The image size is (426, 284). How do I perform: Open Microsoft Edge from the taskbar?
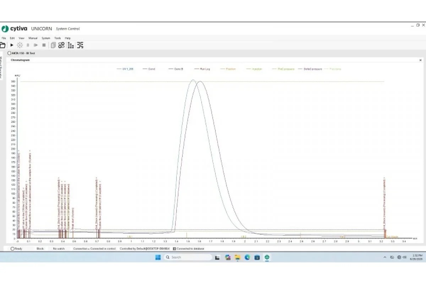[x=247, y=257]
